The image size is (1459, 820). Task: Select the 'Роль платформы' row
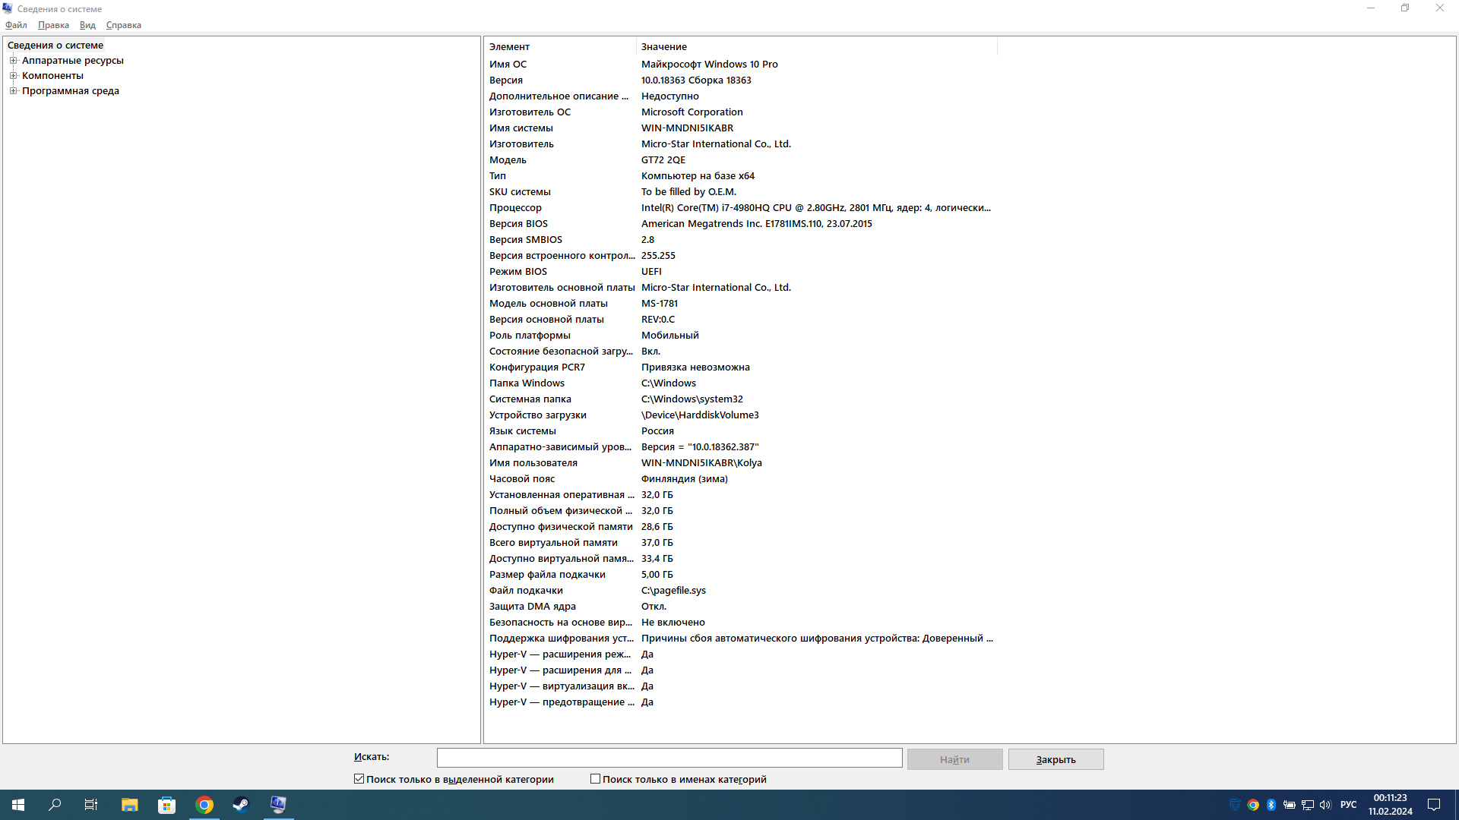click(741, 336)
